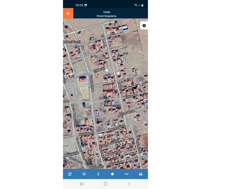Viewport: 252px width, 189px height.
Task: Tap Android back arrow
Action: coord(129,184)
